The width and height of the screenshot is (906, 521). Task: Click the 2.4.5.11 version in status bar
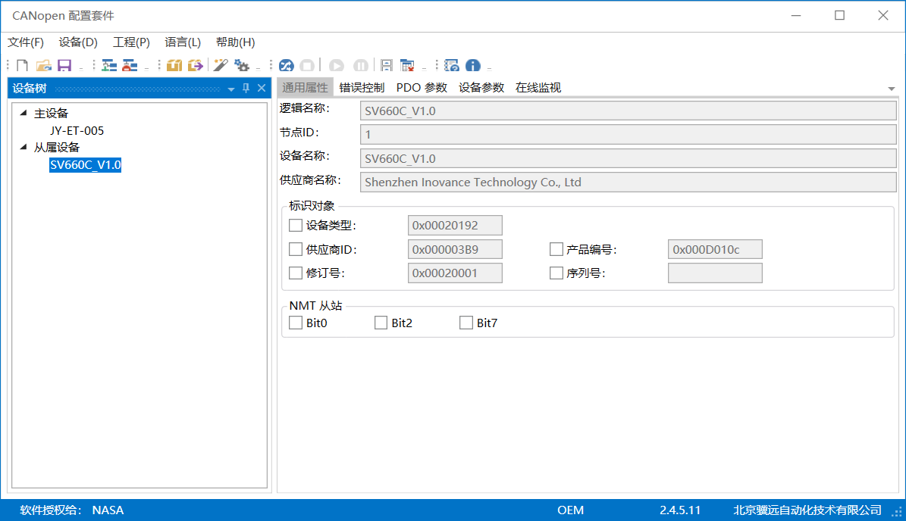pyautogui.click(x=680, y=510)
